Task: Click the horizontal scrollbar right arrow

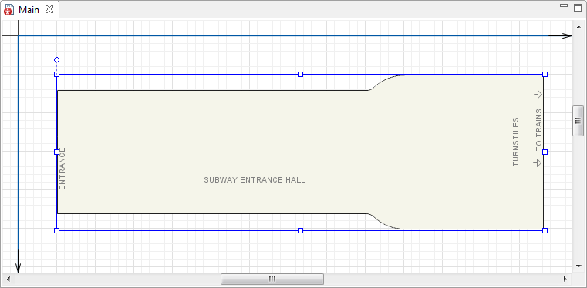Action: (565, 279)
